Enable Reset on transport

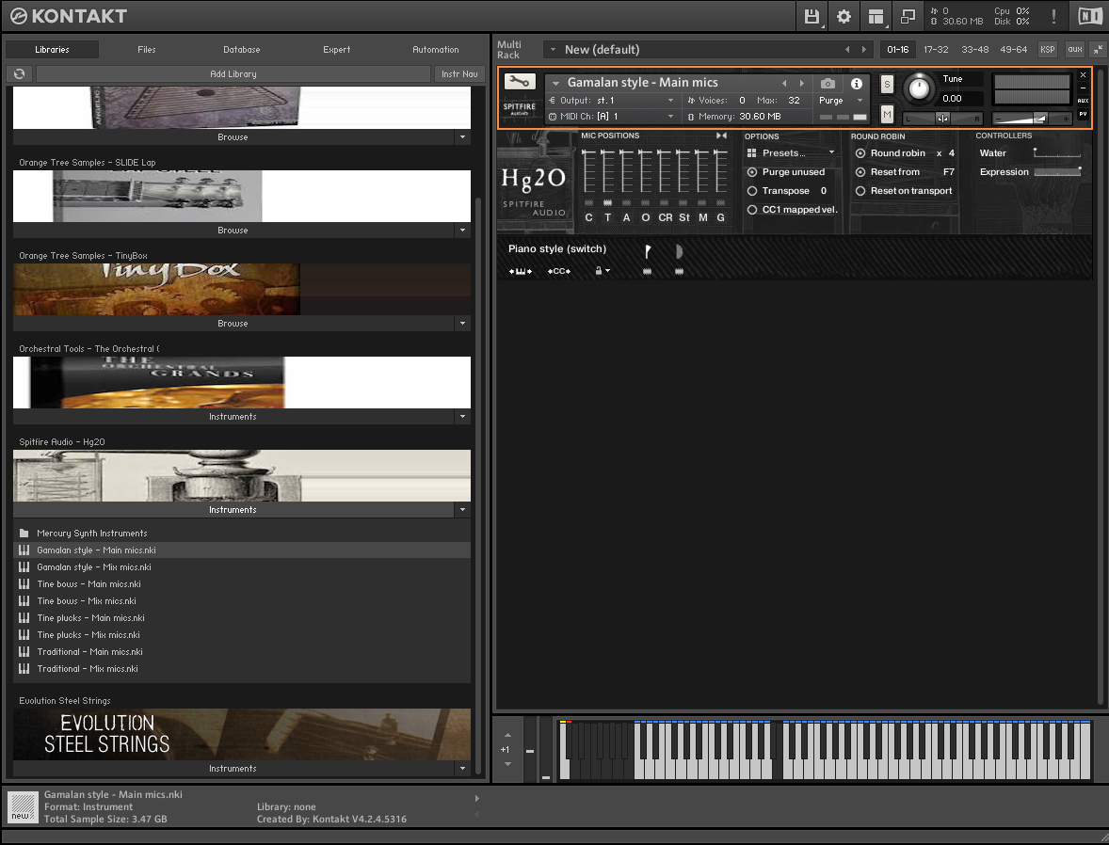point(860,191)
